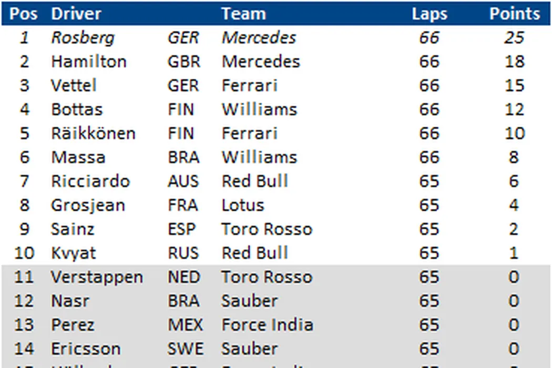Click the Force India team cell
The height and width of the screenshot is (368, 552).
pos(267,325)
